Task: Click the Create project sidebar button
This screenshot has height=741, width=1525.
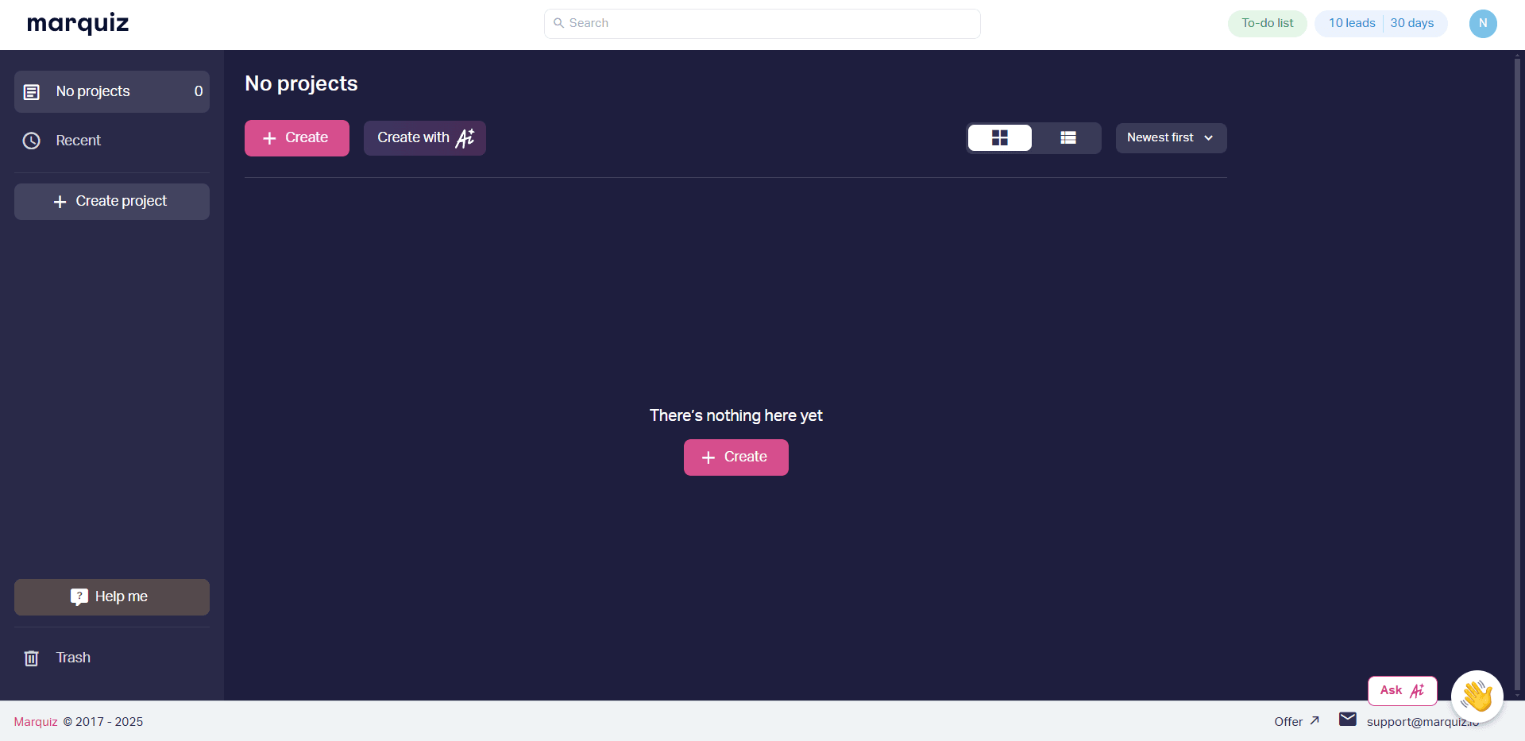Action: tap(112, 202)
